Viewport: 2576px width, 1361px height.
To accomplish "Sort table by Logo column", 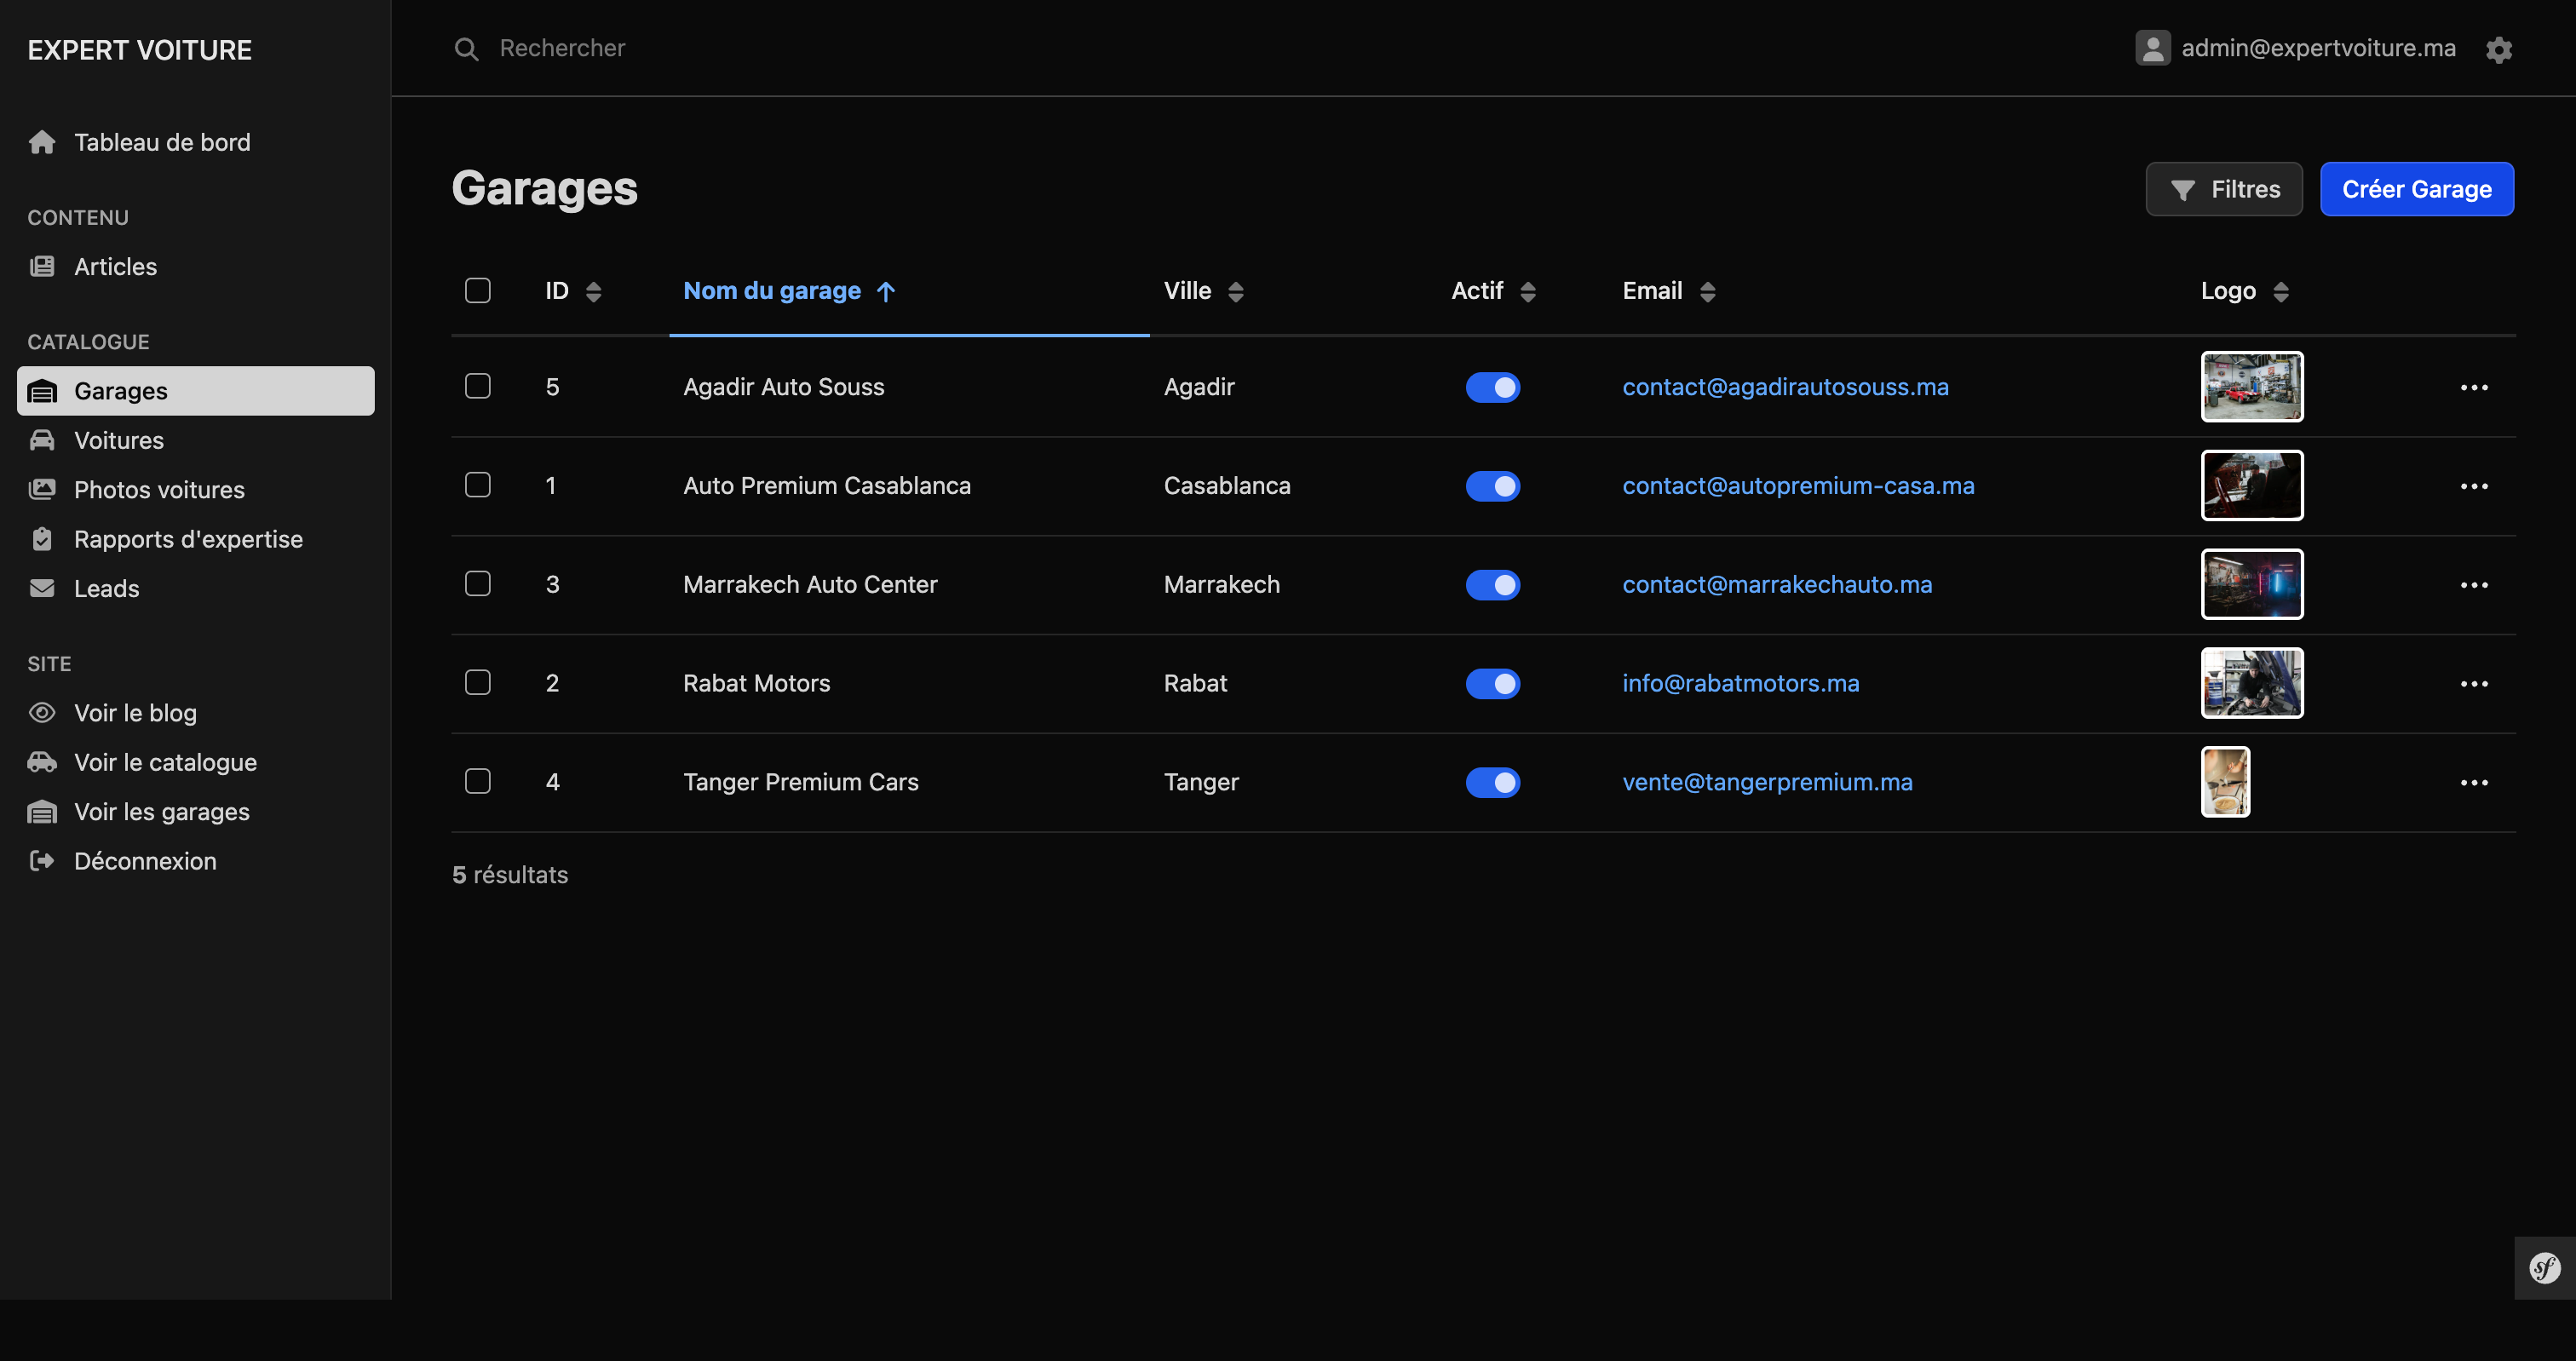I will click(x=2245, y=291).
